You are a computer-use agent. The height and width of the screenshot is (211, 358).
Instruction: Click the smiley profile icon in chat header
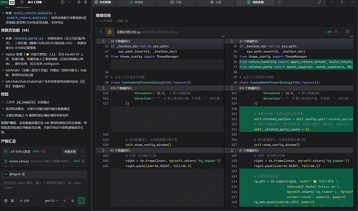pyautogui.click(x=86, y=2)
